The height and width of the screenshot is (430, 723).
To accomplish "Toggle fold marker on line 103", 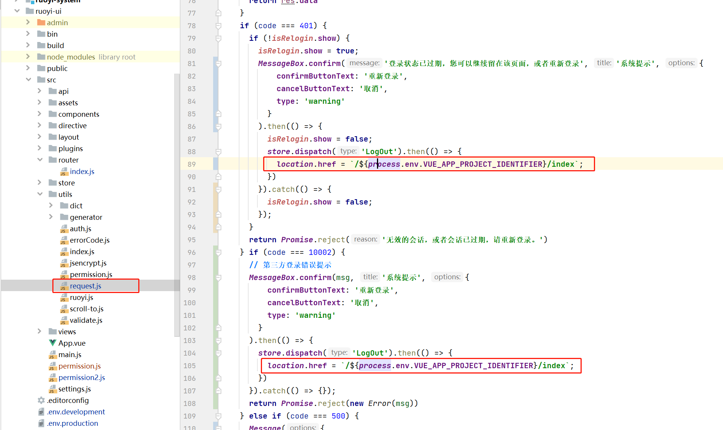I will [x=218, y=340].
